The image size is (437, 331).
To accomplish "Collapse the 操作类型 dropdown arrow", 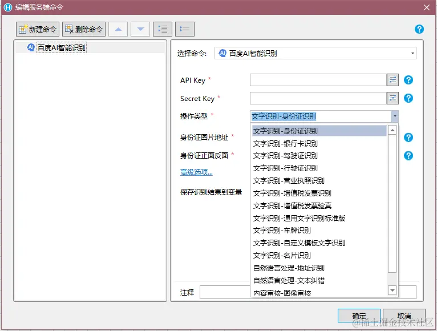I will [395, 116].
